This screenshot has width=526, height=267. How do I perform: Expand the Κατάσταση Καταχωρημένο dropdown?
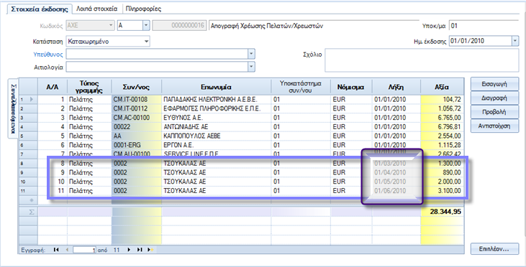[147, 42]
